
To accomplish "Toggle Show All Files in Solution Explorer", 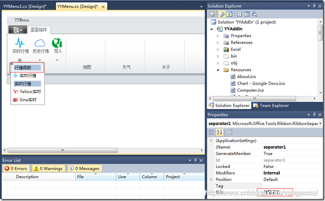I will pyautogui.click(x=222, y=14).
